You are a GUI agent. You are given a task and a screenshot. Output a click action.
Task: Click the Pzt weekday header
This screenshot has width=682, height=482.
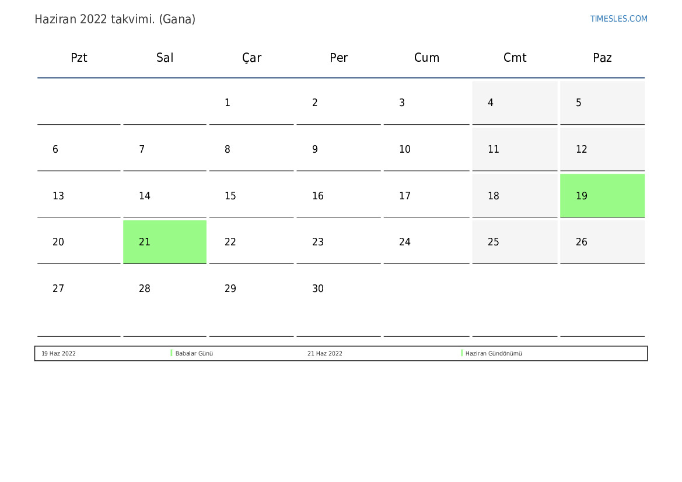79,58
